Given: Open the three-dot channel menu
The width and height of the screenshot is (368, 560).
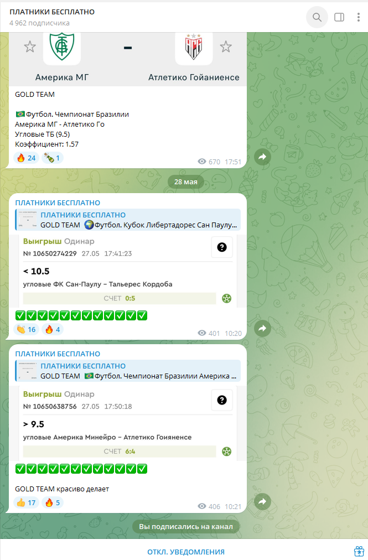Looking at the screenshot, I should click(359, 17).
